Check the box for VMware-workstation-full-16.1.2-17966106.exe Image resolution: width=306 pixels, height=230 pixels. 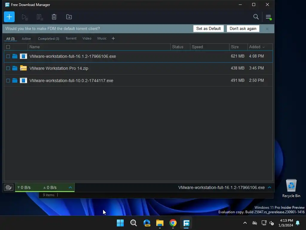pos(8,56)
